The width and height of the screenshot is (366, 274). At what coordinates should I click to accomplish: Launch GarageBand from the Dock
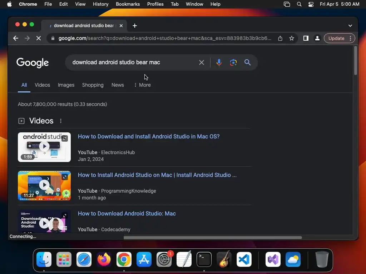click(224, 259)
